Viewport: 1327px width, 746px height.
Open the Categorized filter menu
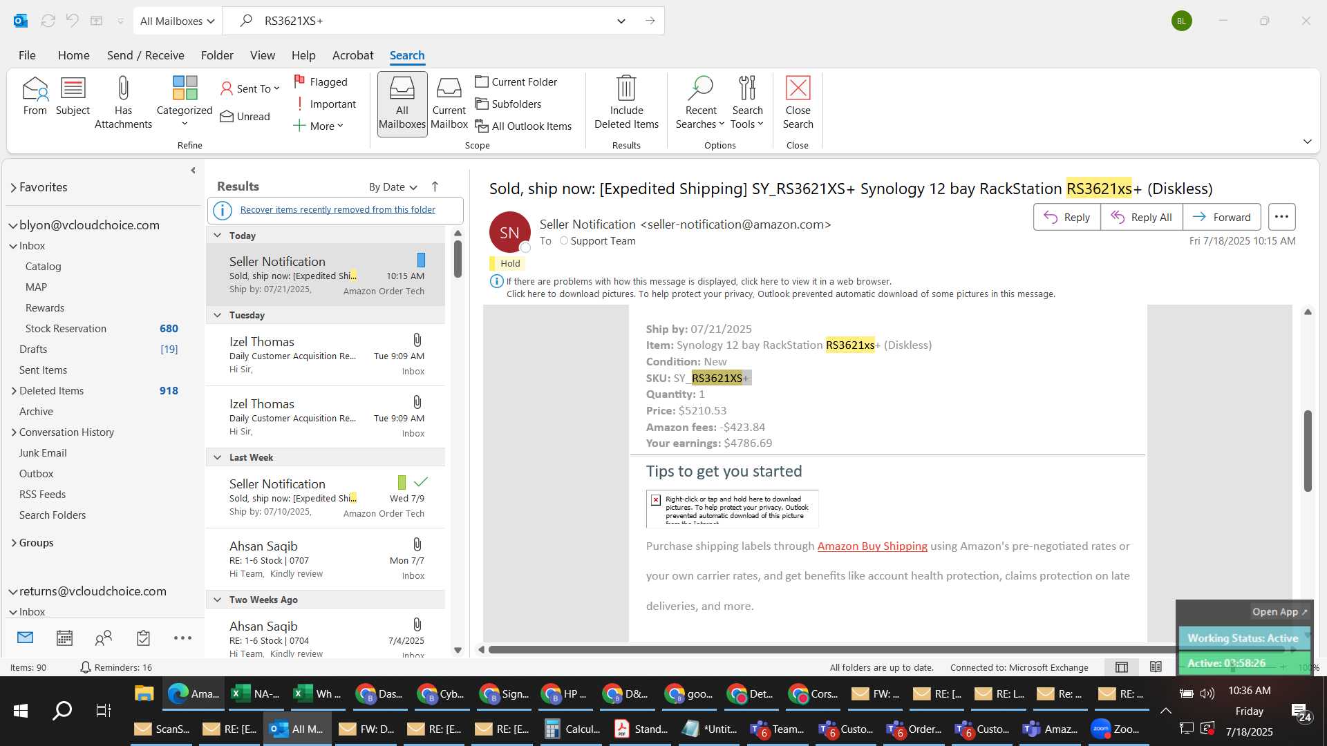tap(185, 103)
